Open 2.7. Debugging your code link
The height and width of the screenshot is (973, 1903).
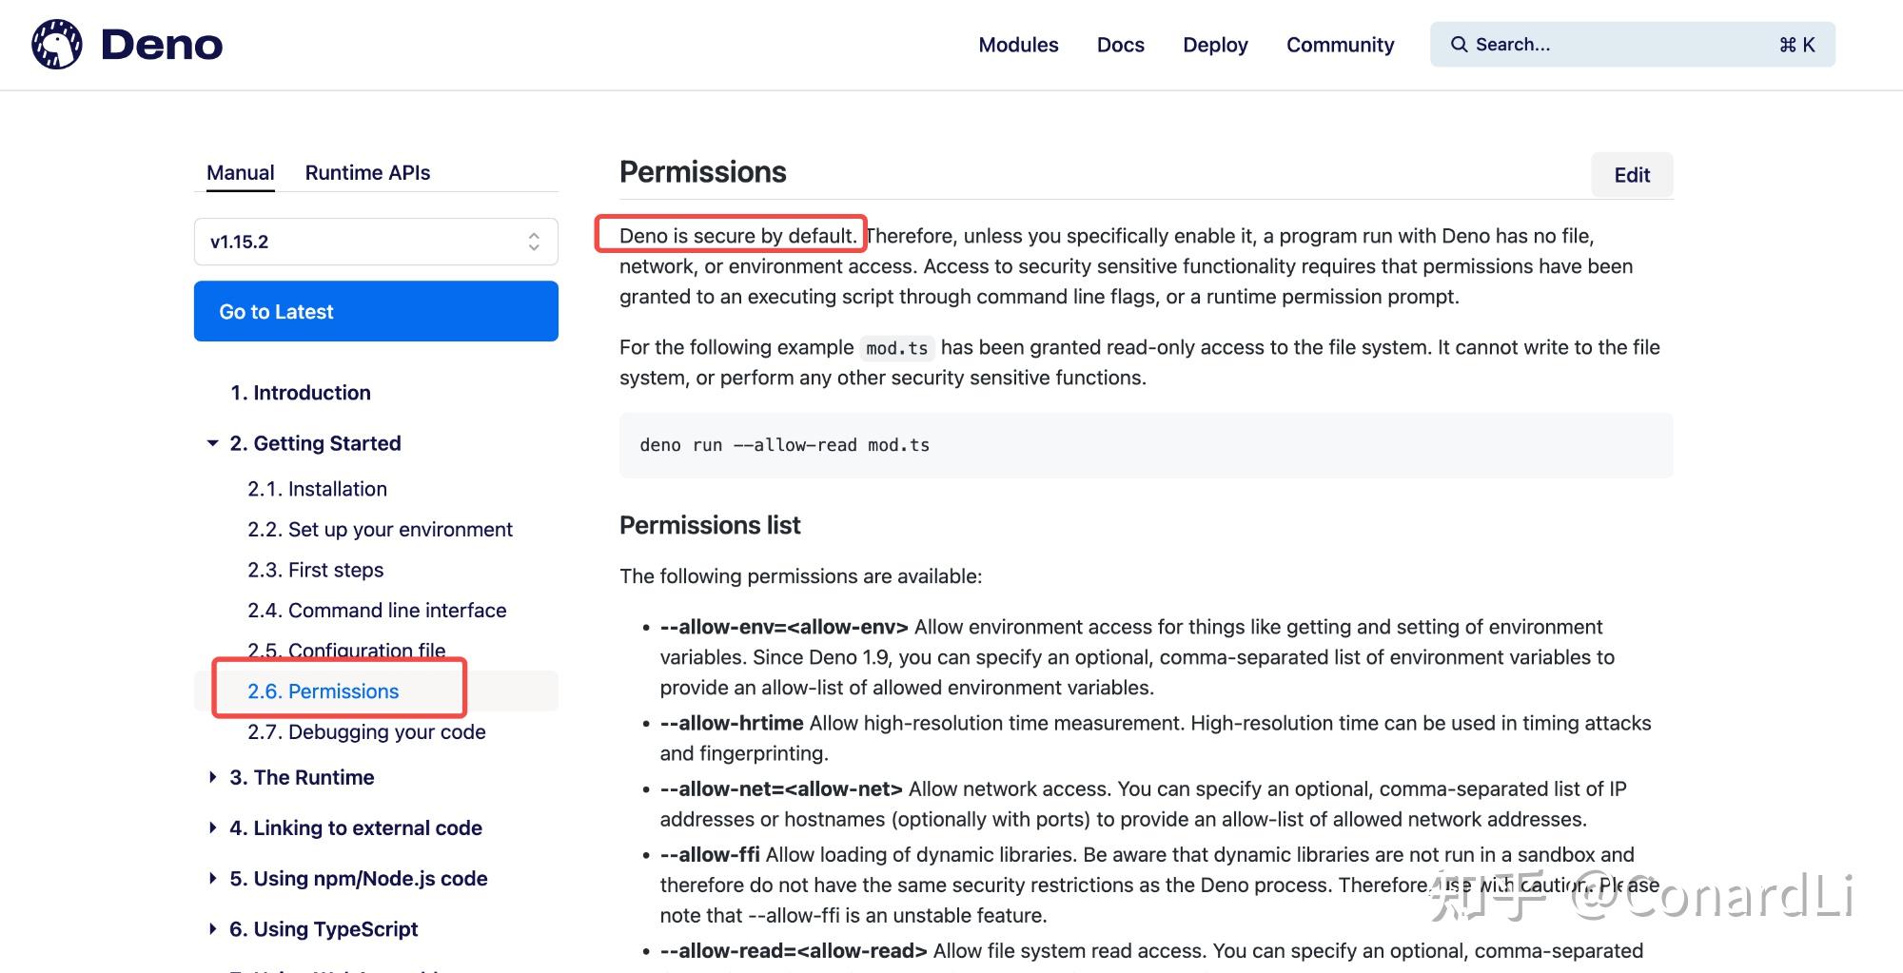366,731
